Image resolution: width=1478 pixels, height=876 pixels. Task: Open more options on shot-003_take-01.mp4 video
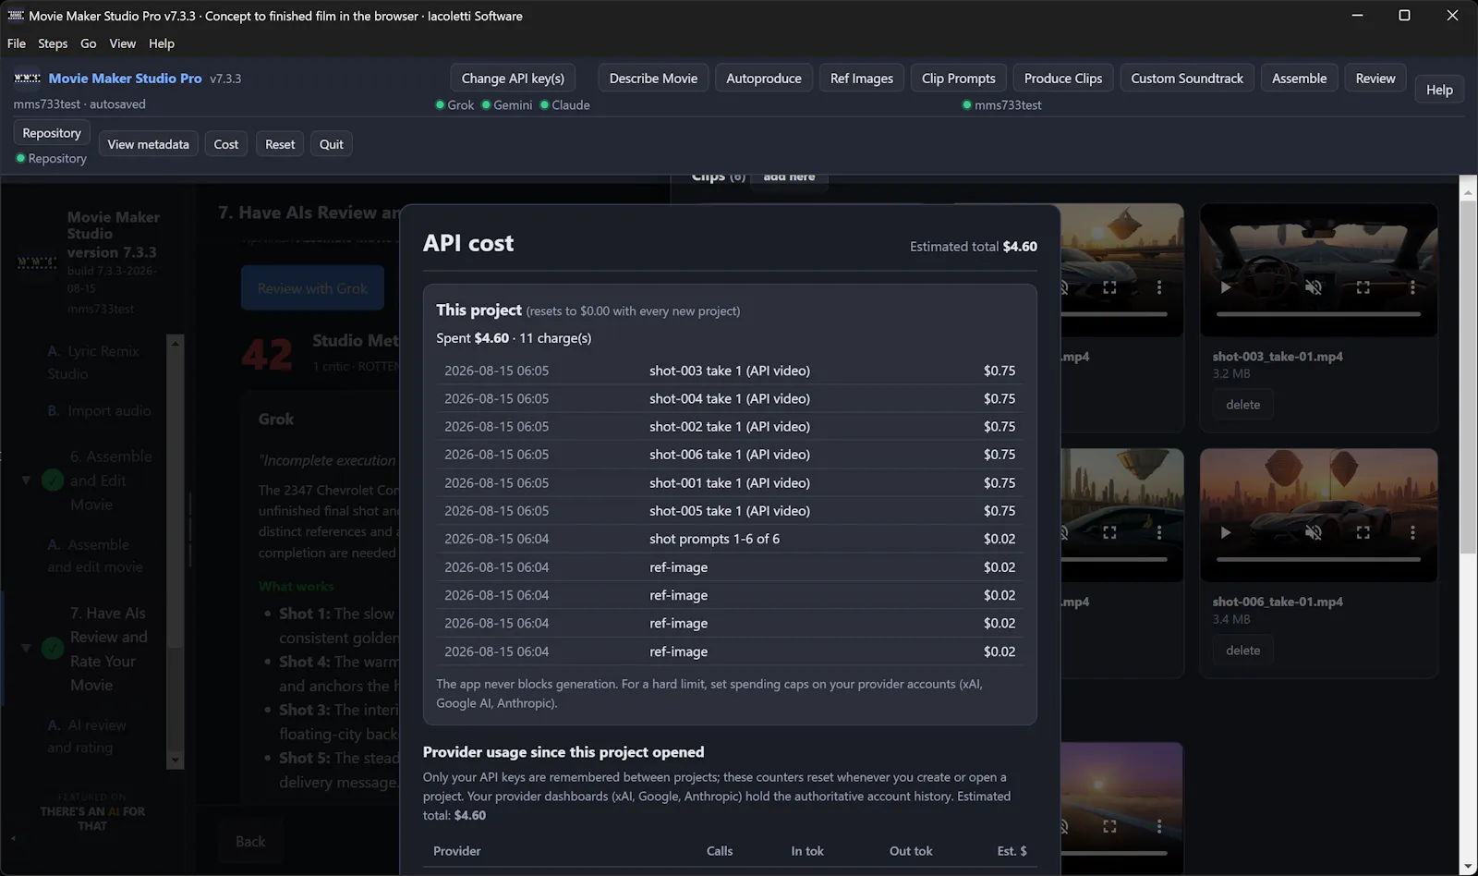(1412, 287)
